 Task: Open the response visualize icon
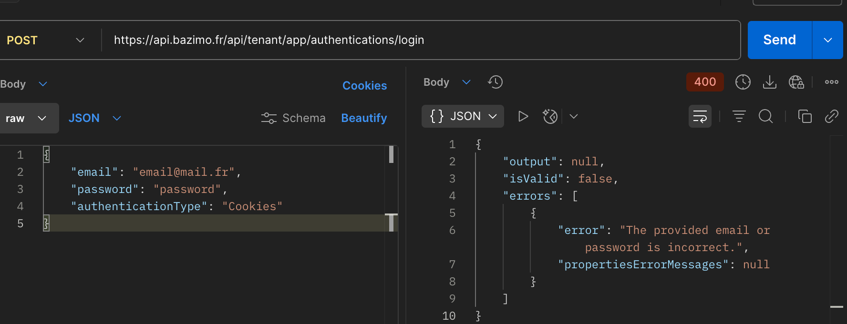550,116
